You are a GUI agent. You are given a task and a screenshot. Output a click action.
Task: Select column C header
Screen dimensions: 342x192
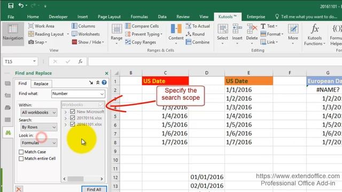165,73
